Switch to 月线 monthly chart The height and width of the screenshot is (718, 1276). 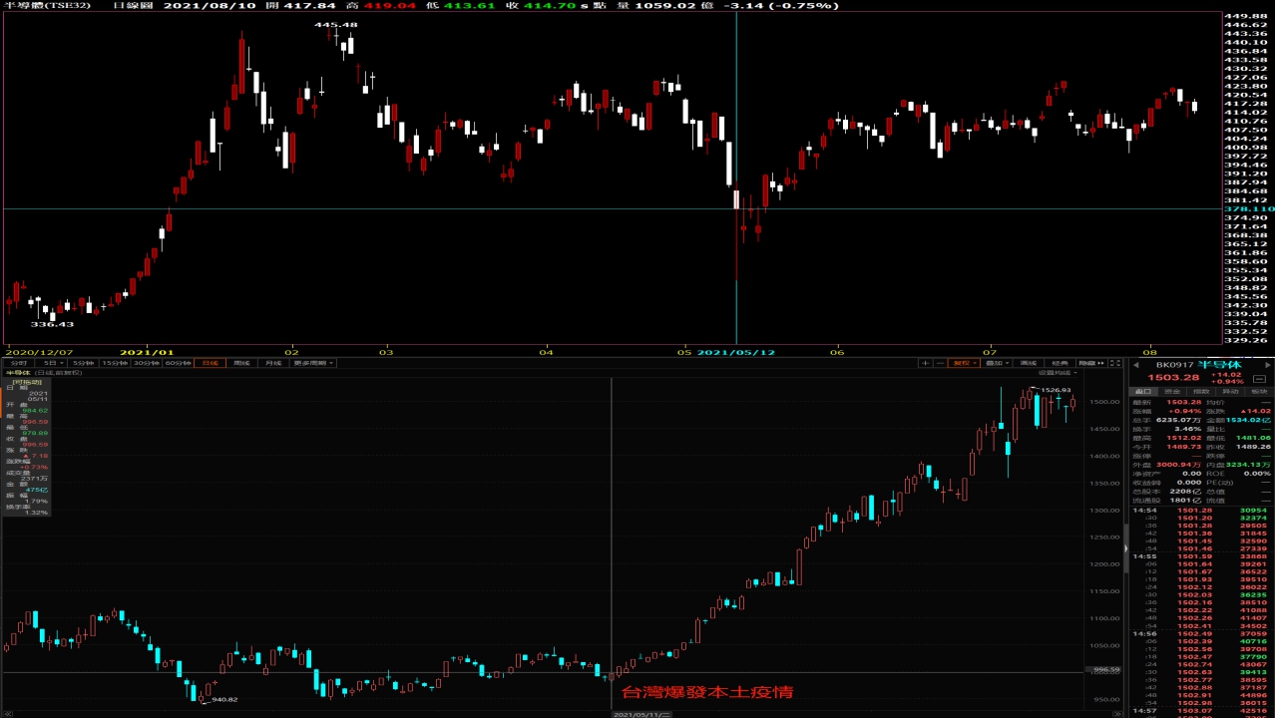click(273, 363)
